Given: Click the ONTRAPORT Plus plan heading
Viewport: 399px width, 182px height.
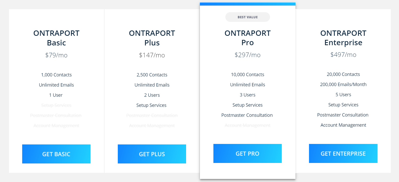Looking at the screenshot, I should (x=152, y=38).
